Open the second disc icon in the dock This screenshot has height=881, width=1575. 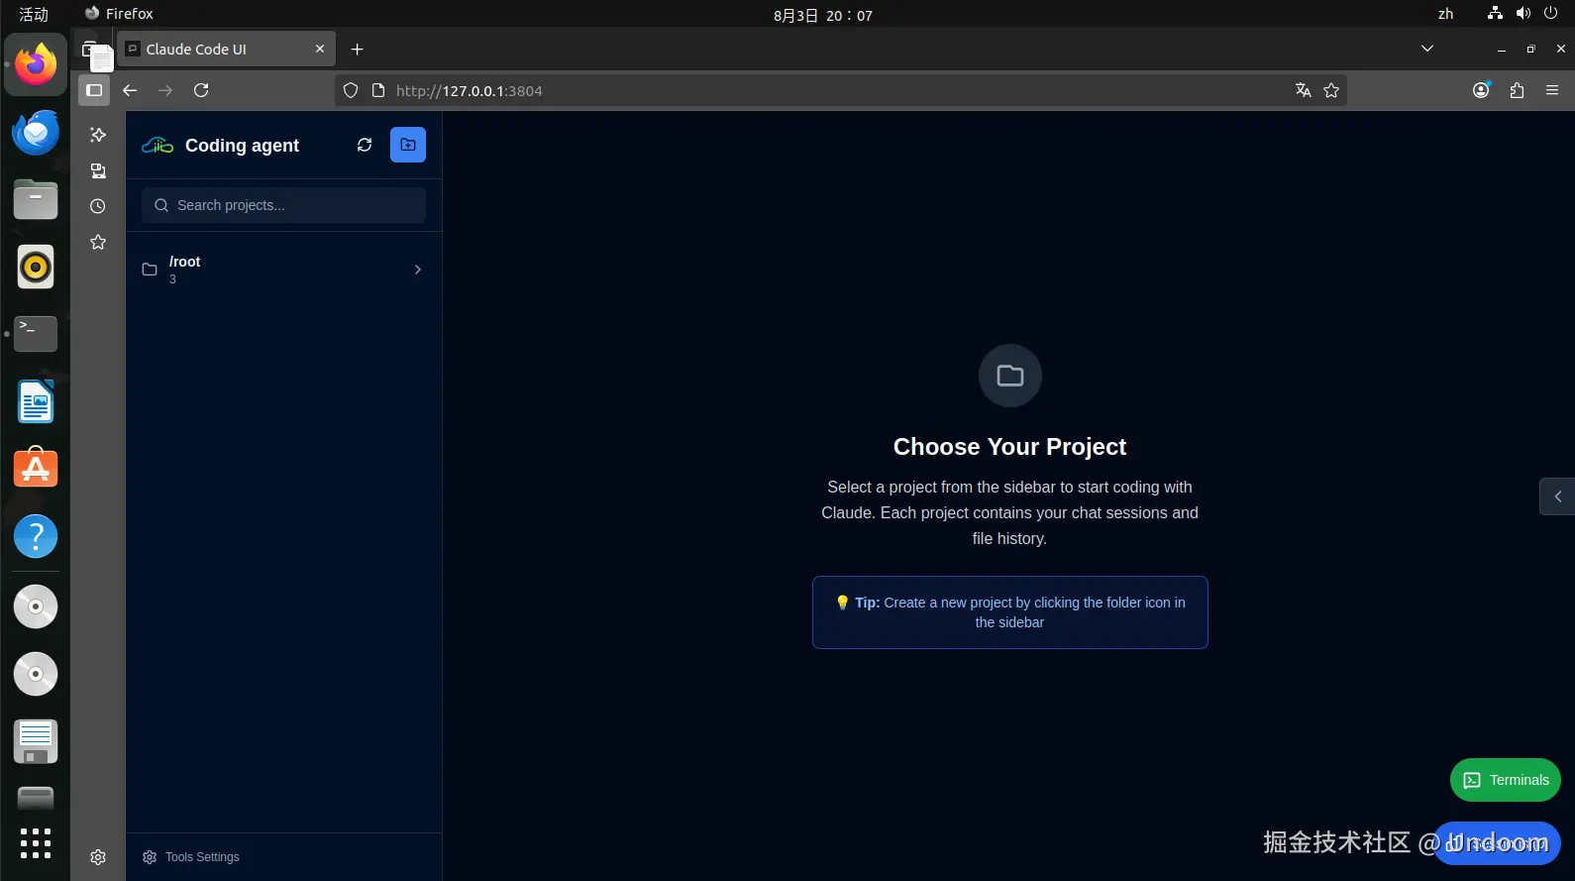(36, 674)
